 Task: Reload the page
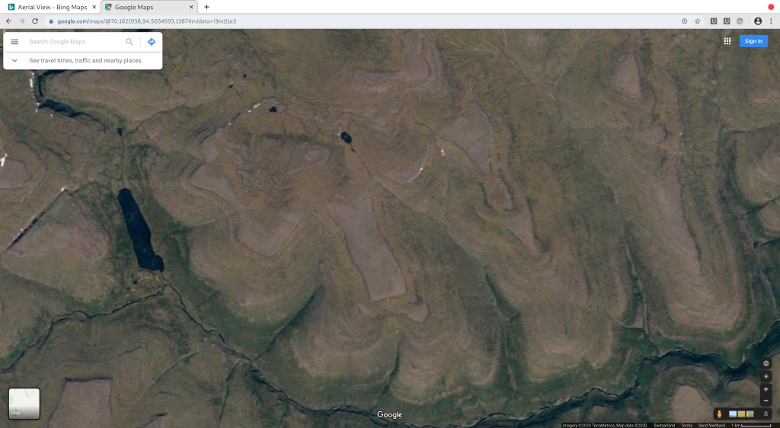(x=35, y=21)
